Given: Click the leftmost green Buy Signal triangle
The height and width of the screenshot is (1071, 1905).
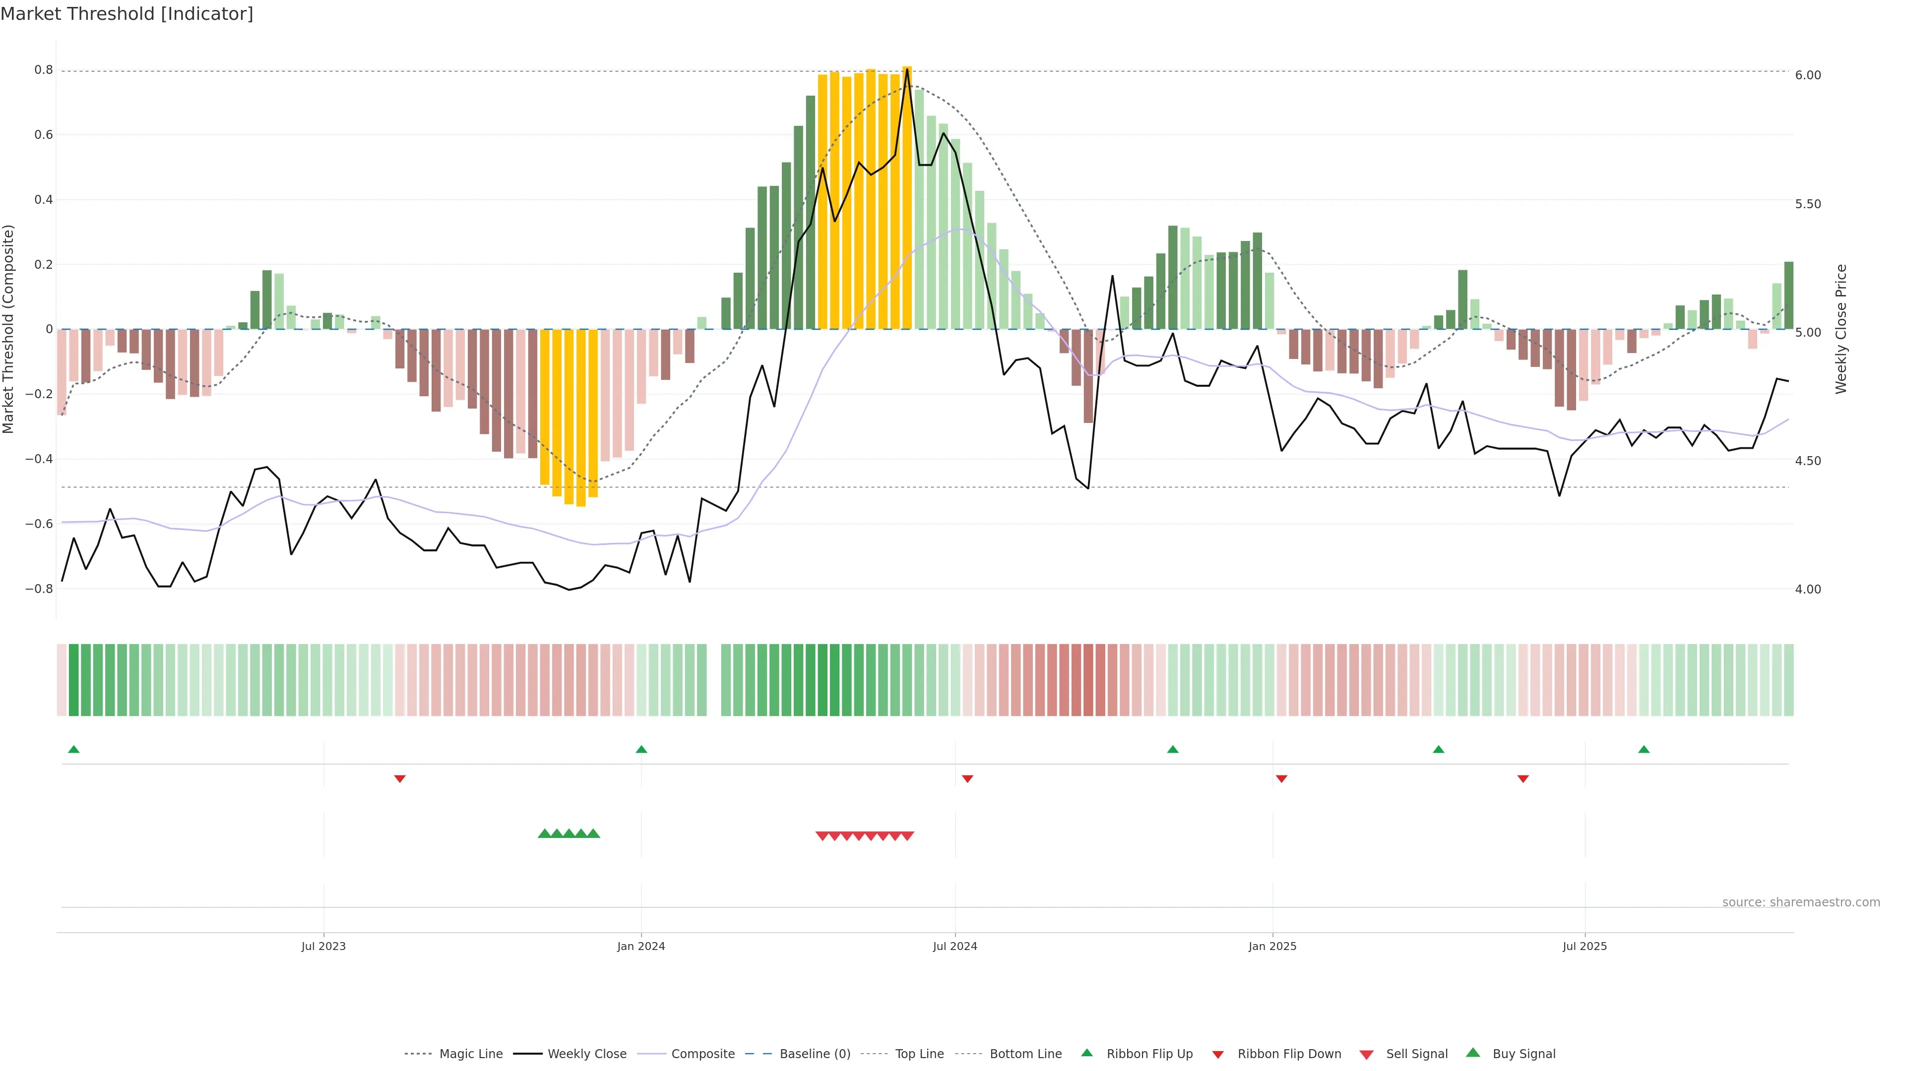Looking at the screenshot, I should click(x=544, y=833).
